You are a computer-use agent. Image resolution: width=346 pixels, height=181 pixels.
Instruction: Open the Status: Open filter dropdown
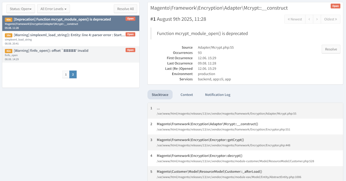[x=21, y=9]
